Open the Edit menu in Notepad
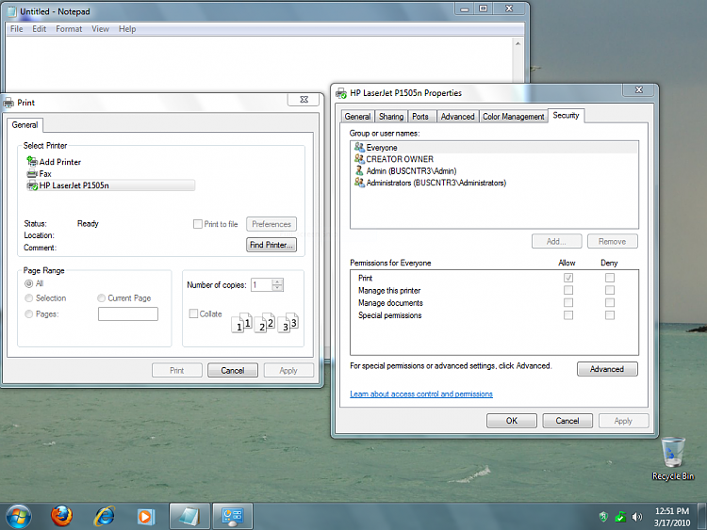The image size is (707, 530). pyautogui.click(x=40, y=29)
